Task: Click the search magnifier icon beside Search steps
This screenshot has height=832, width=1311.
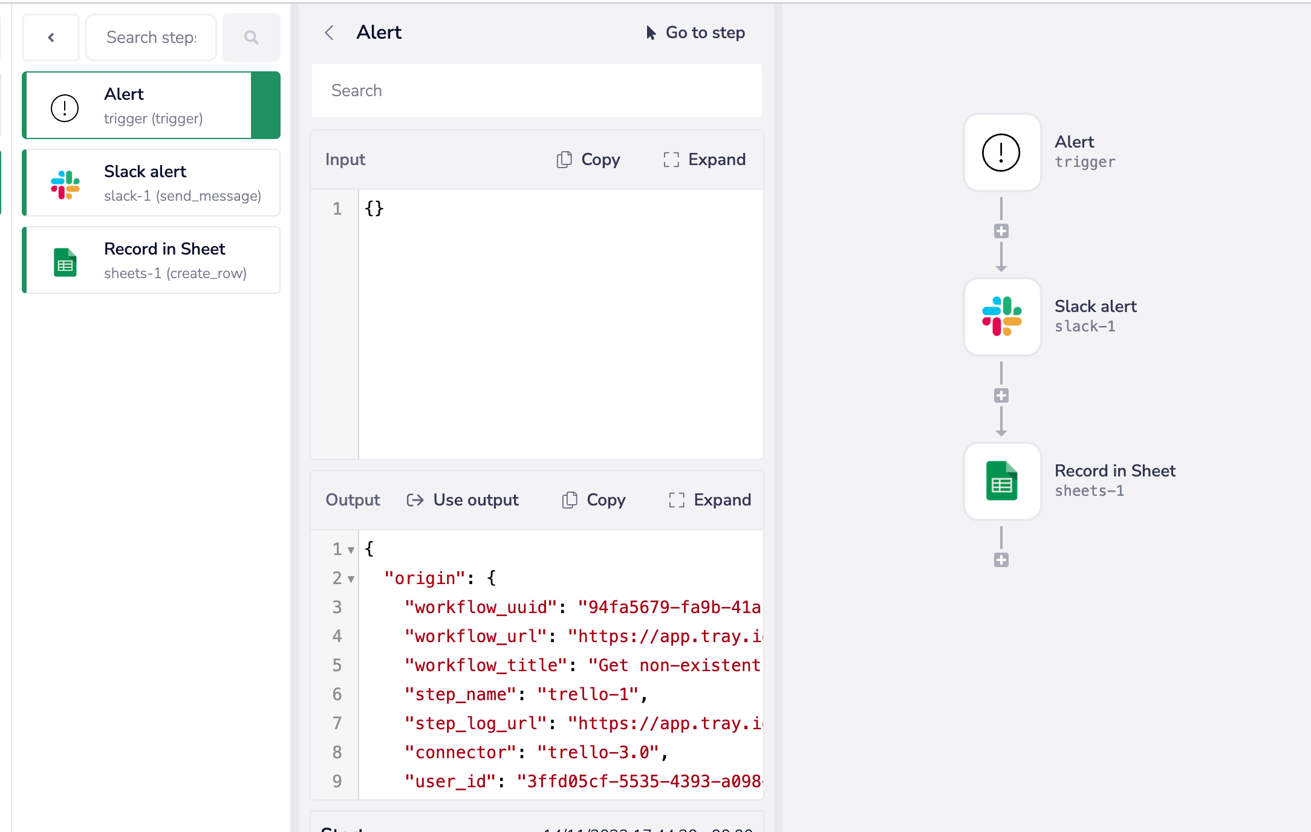Action: pyautogui.click(x=251, y=37)
